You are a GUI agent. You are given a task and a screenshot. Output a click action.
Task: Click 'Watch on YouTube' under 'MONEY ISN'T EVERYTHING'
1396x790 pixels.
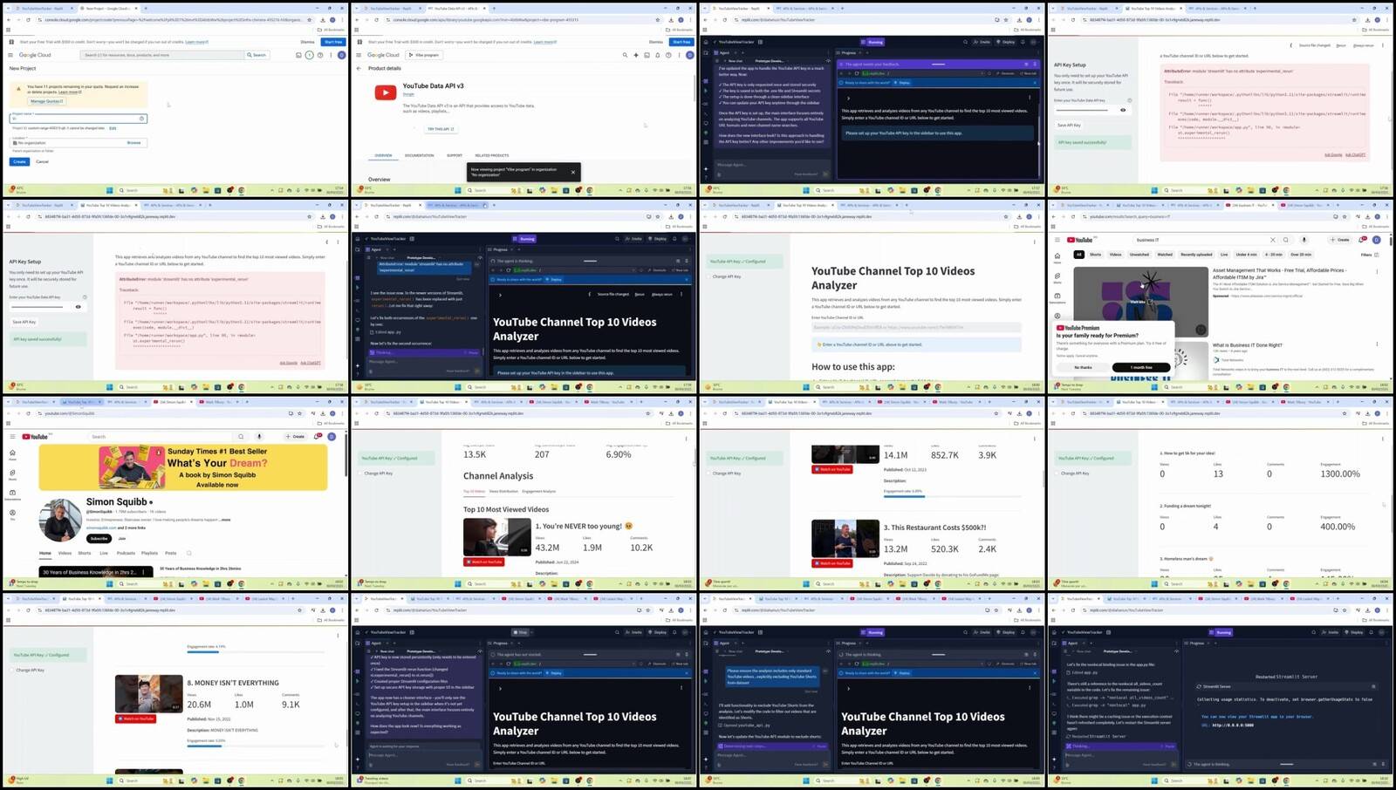(137, 718)
